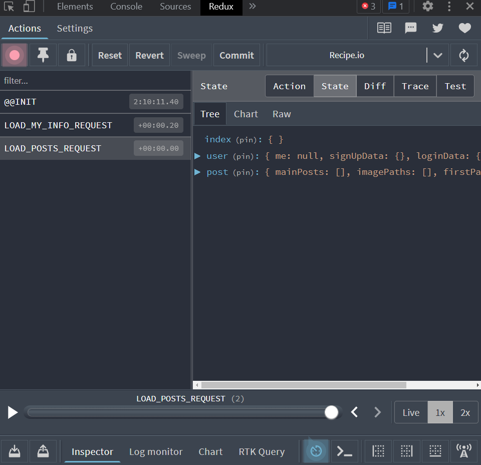The image size is (481, 465).
Task: Lock changes with the lock icon
Action: [72, 55]
